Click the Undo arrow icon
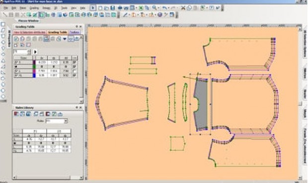Viewport: 308px width, 183px height. 164,8
